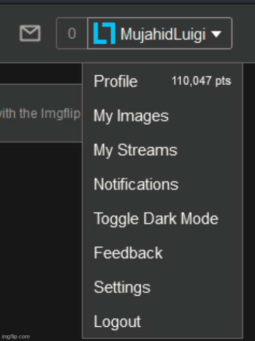This screenshot has height=341, width=255.
Task: Go to My Streams
Action: point(135,150)
